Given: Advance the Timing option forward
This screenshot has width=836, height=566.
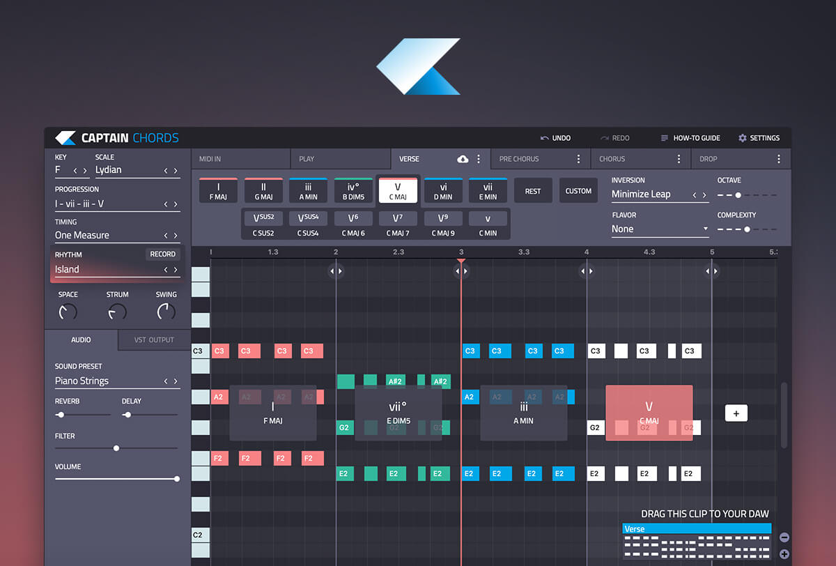Looking at the screenshot, I should coord(176,236).
